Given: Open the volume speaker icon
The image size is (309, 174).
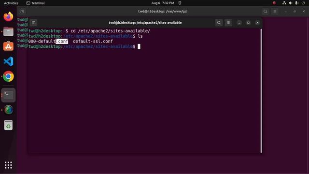Looking at the screenshot, I should click(291, 3).
